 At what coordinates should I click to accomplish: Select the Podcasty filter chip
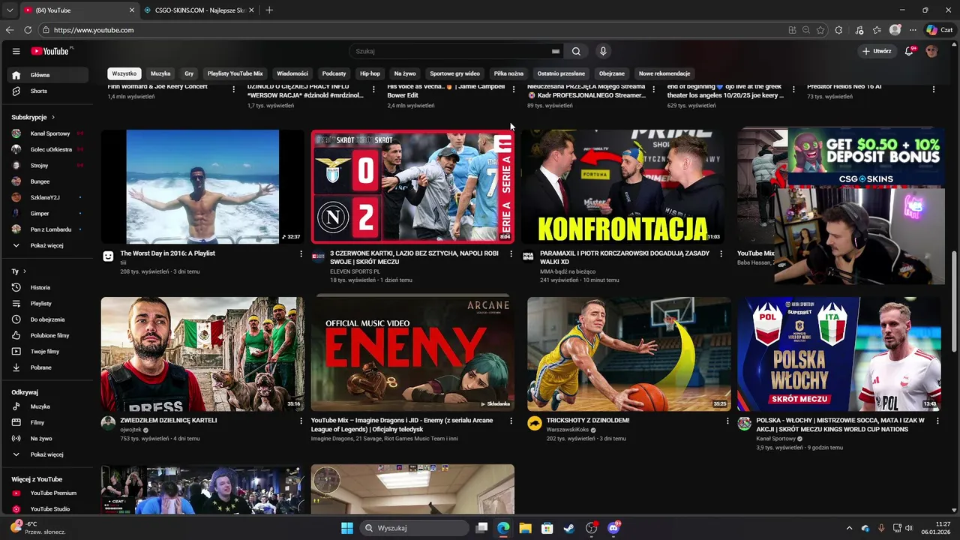pos(334,73)
